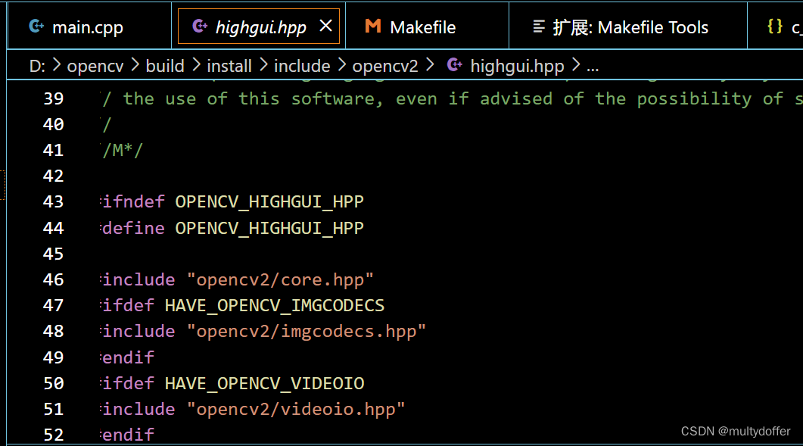Click the C++ icon beside highgui.hpp in breadcrumbs
Viewport: 803px width, 446px height.
click(454, 65)
